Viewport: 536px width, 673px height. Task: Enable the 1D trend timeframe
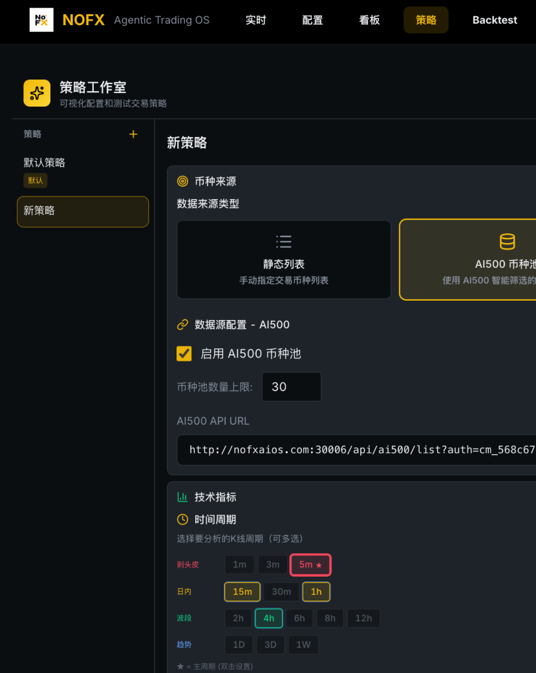tap(239, 645)
